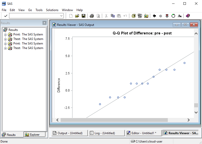The width and height of the screenshot is (202, 144).
Task: Save using the floppy disk icon
Action: coord(84,16)
